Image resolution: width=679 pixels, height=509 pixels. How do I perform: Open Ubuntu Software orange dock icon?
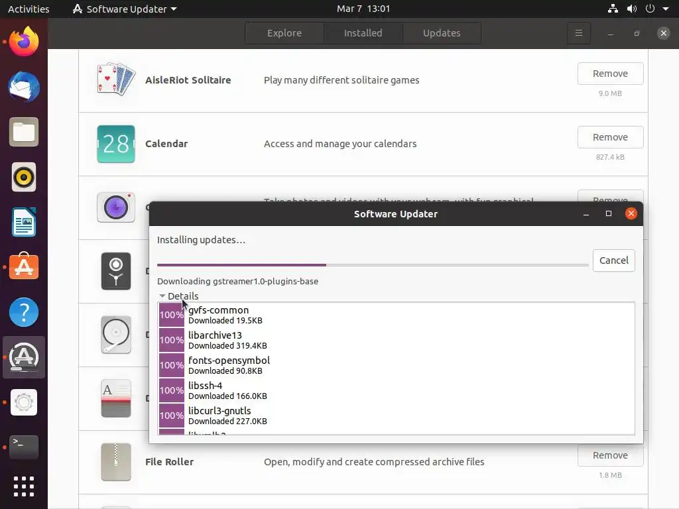[24, 266]
